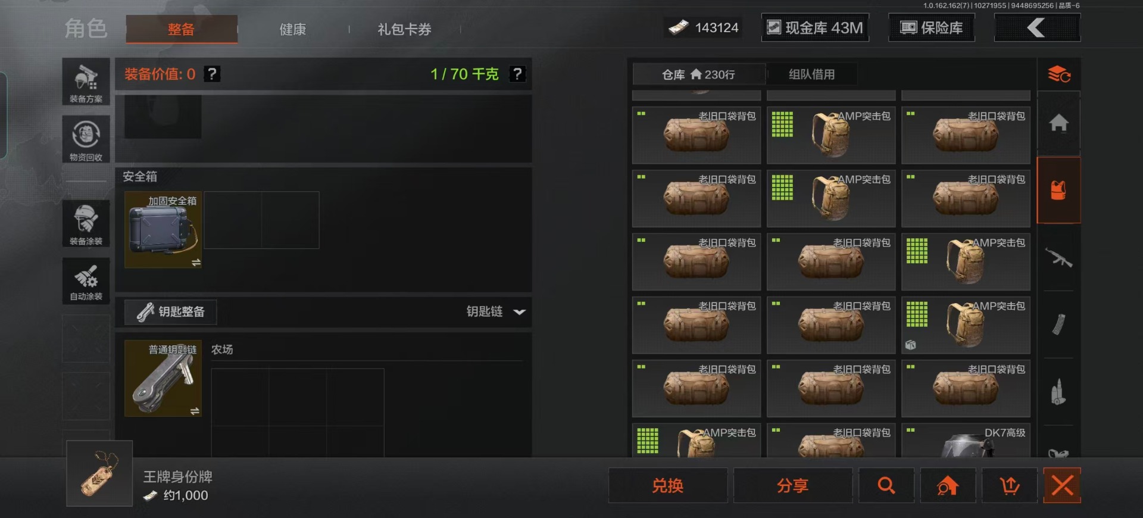Select the 王牌身份牌 item thumbnail
Viewport: 1143px width, 518px height.
(x=99, y=473)
